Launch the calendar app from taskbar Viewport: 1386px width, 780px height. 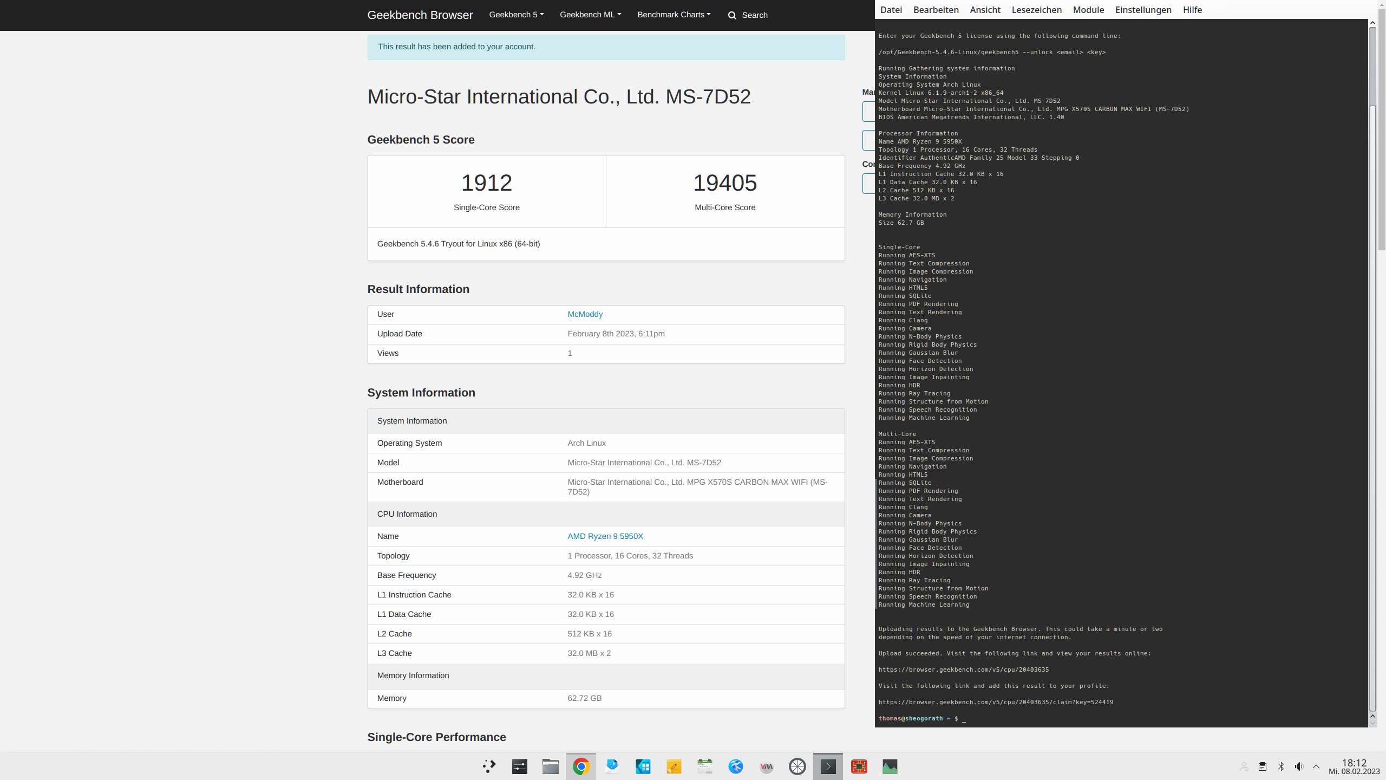coord(705,766)
